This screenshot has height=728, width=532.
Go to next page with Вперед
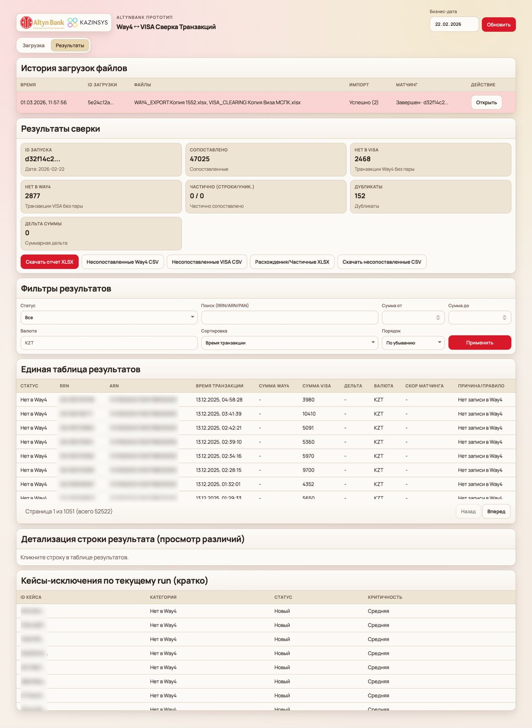pos(496,511)
